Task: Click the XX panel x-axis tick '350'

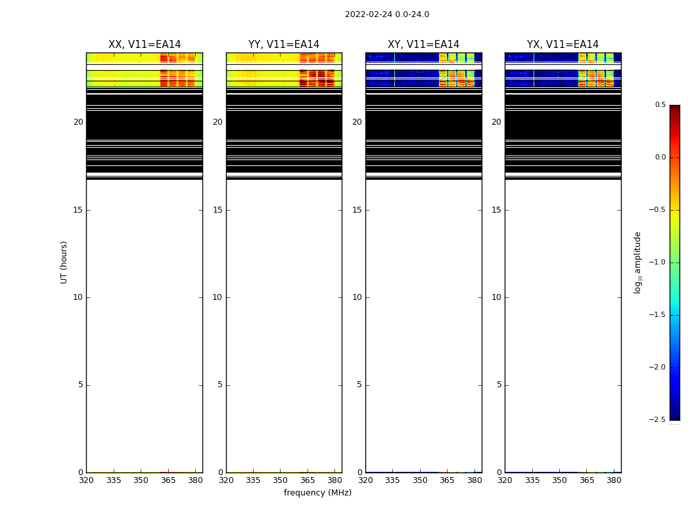Action: coord(141,480)
